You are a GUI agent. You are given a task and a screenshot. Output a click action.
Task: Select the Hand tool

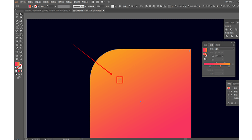[17, 58]
